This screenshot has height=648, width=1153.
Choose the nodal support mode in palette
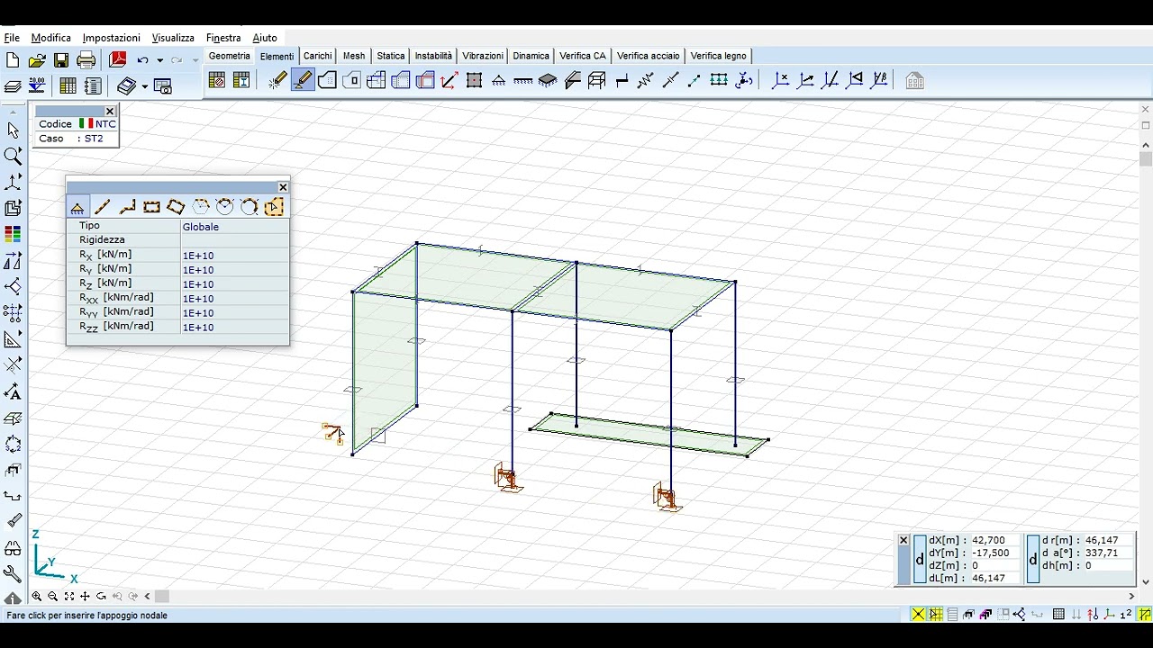(77, 208)
